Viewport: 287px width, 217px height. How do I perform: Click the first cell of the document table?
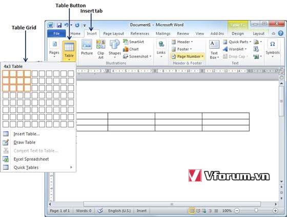92,116
